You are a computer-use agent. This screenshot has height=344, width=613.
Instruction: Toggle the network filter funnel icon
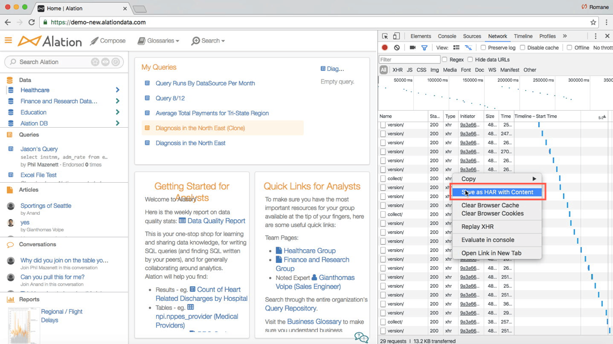(x=424, y=48)
